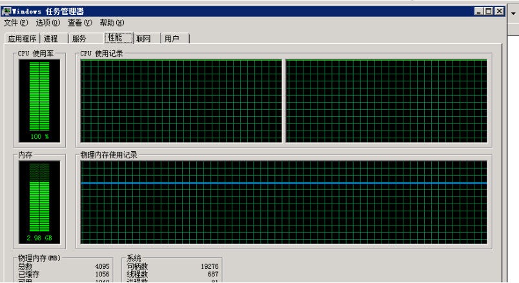Minimize the 任务管理器 window
The height and width of the screenshot is (283, 519).
(478, 11)
